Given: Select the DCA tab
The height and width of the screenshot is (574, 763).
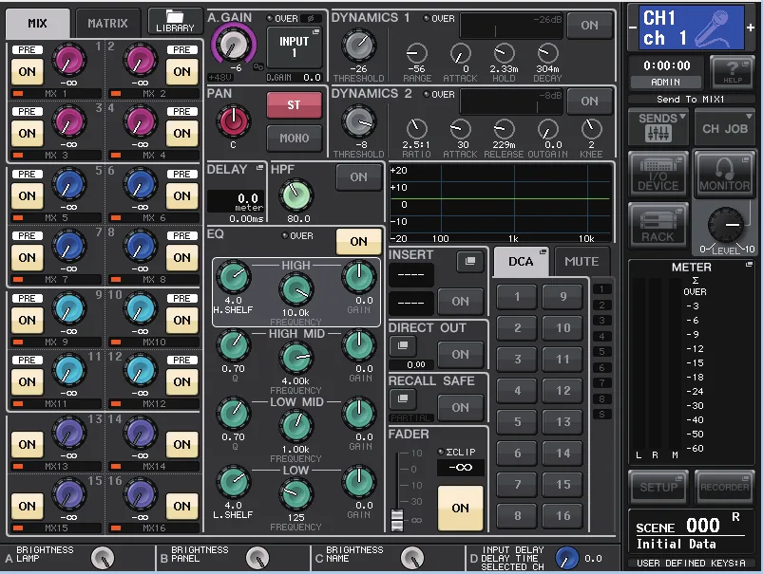Looking at the screenshot, I should pos(521,262).
